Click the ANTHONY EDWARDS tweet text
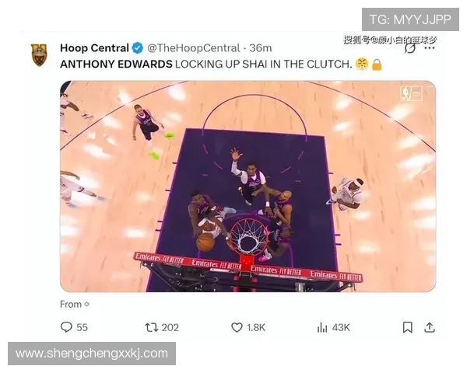467x373 pixels. [x=116, y=64]
